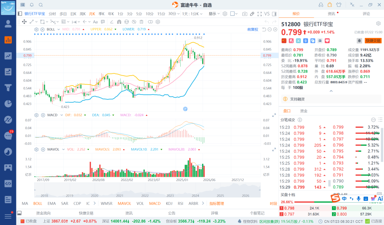Select the text annotation Aa tool
The height and width of the screenshot is (225, 384).
tap(95, 22)
